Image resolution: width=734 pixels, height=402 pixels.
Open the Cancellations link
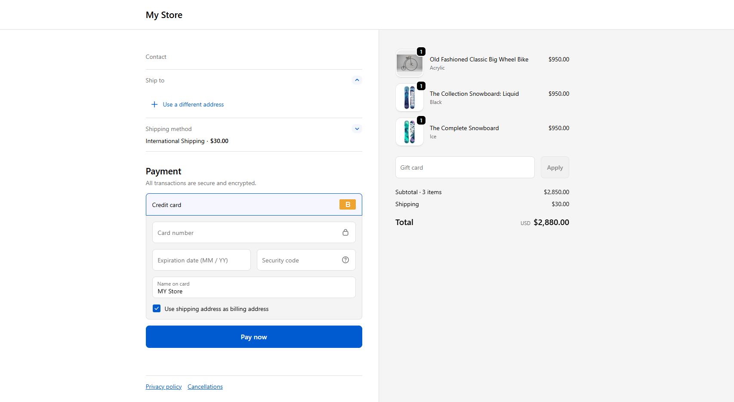[x=205, y=387]
